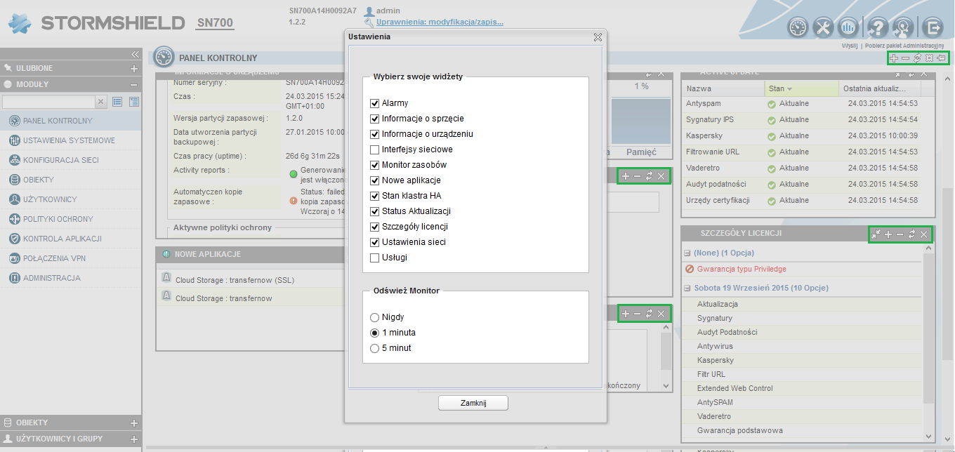Open Ustawienia systemowe module

[70, 140]
